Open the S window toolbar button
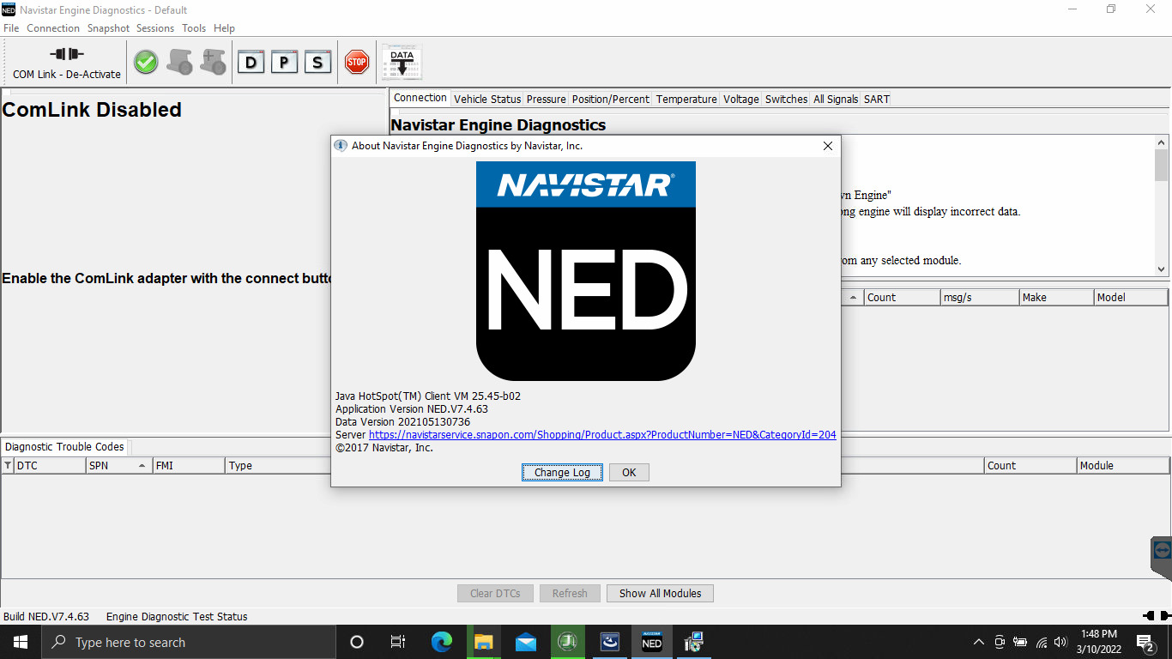 pos(317,62)
